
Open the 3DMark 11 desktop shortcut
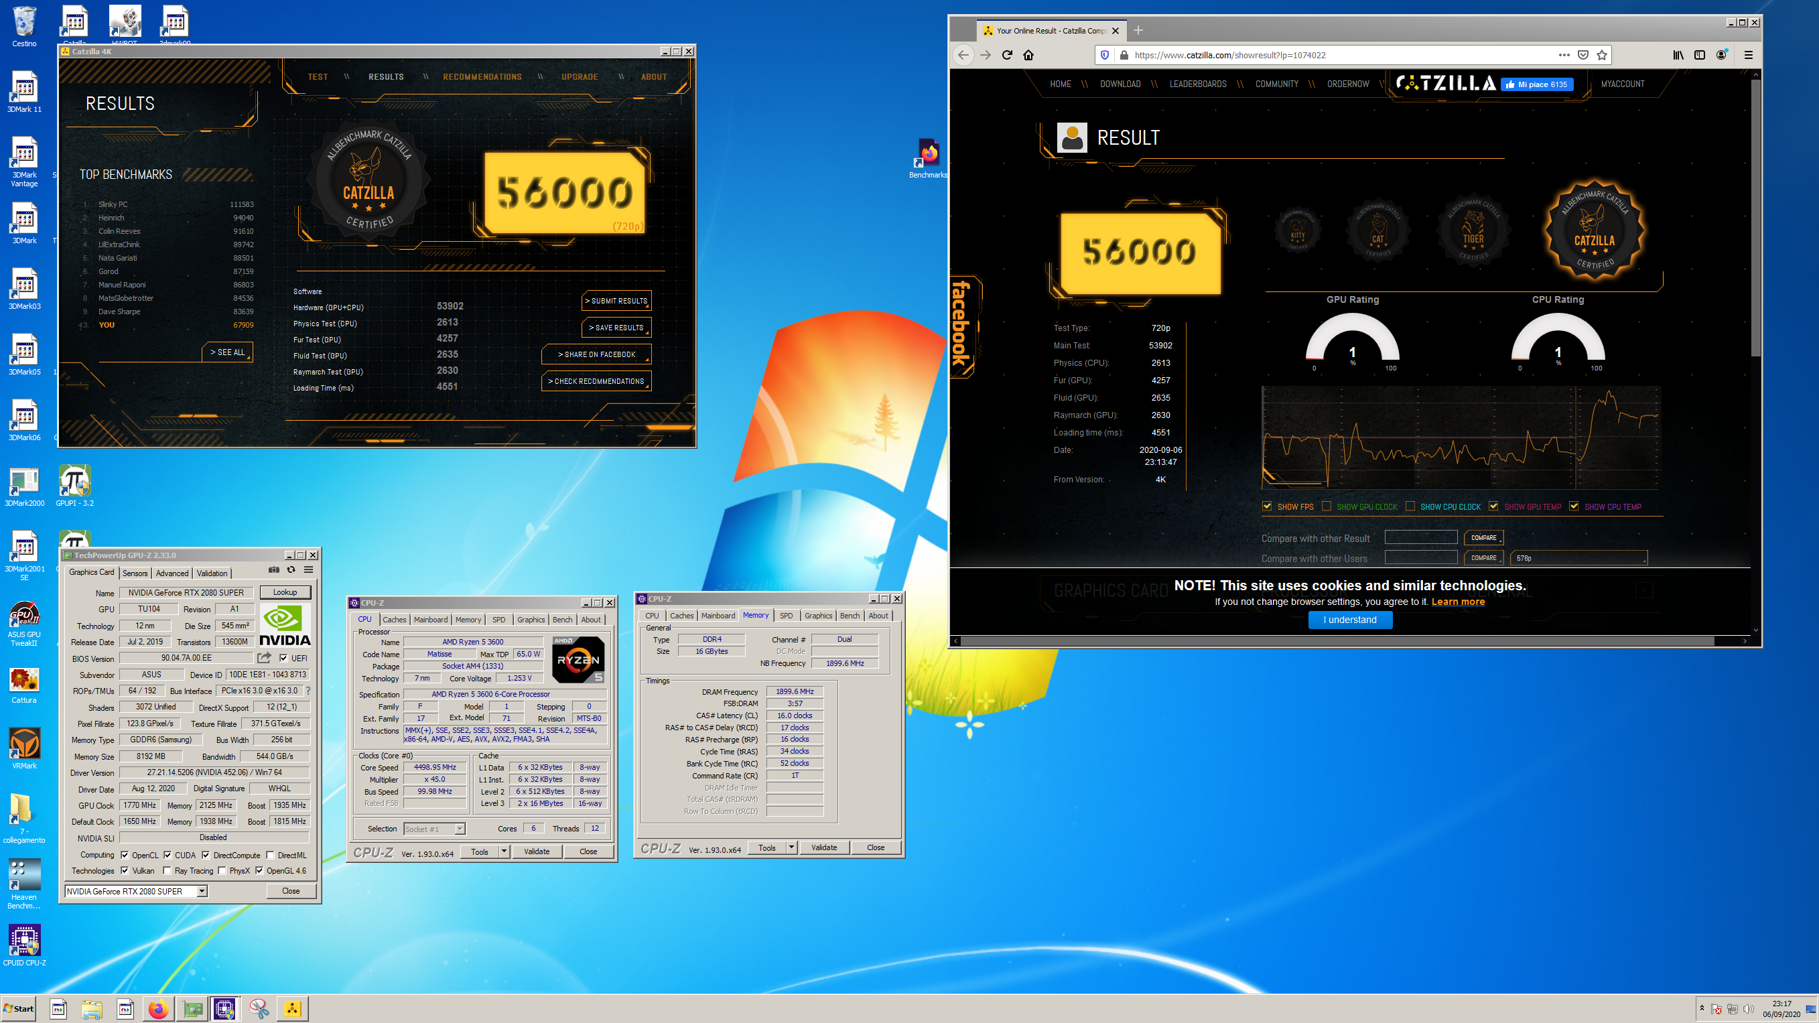point(24,92)
